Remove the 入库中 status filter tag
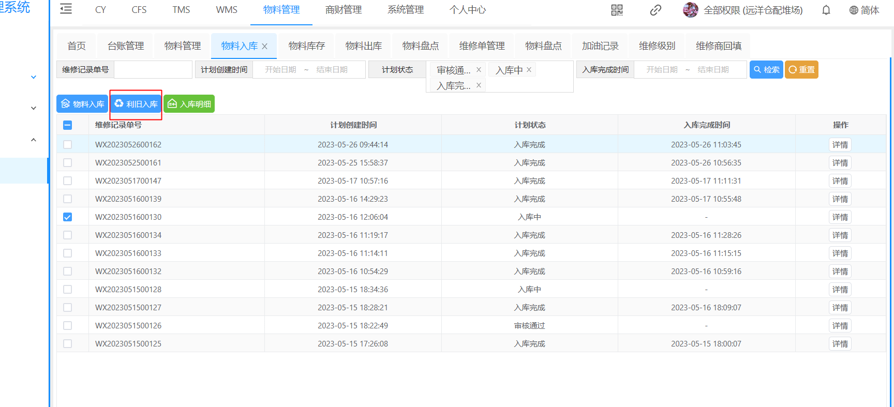This screenshot has width=894, height=407. point(529,70)
